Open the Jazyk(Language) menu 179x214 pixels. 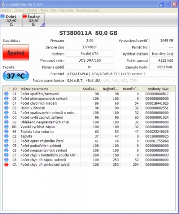coord(88,10)
